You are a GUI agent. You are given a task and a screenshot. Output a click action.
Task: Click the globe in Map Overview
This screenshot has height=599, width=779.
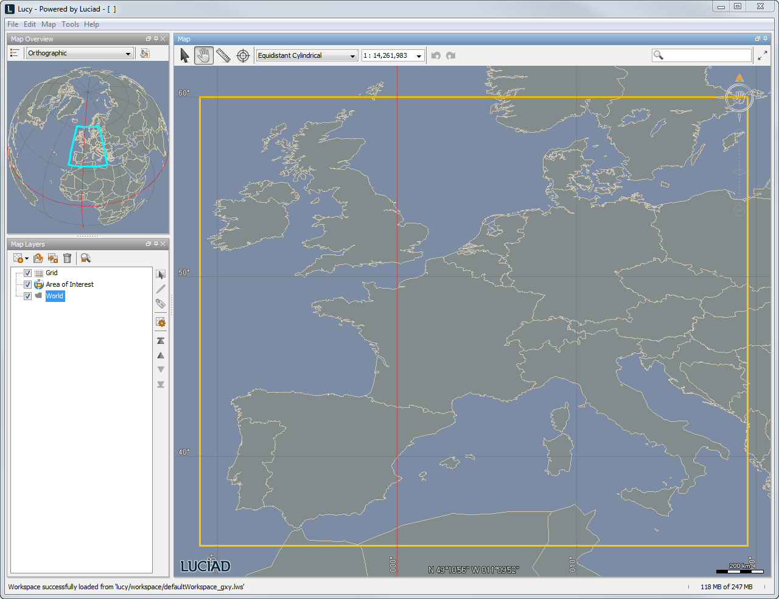[88, 146]
